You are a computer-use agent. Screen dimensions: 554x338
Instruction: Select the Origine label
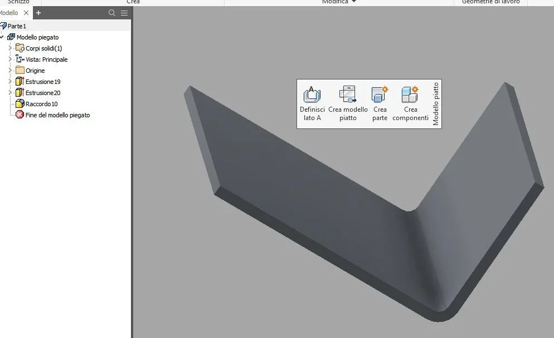[x=35, y=71]
